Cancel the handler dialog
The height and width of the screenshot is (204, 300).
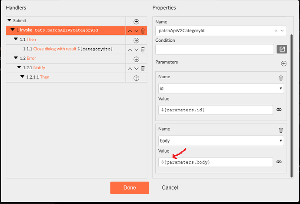[x=170, y=187]
